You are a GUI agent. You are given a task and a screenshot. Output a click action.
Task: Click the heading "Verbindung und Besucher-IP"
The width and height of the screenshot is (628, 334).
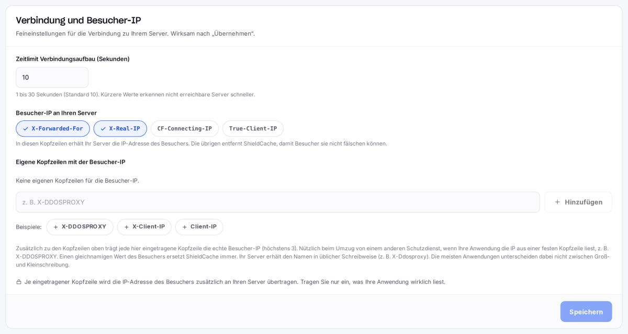pos(78,20)
